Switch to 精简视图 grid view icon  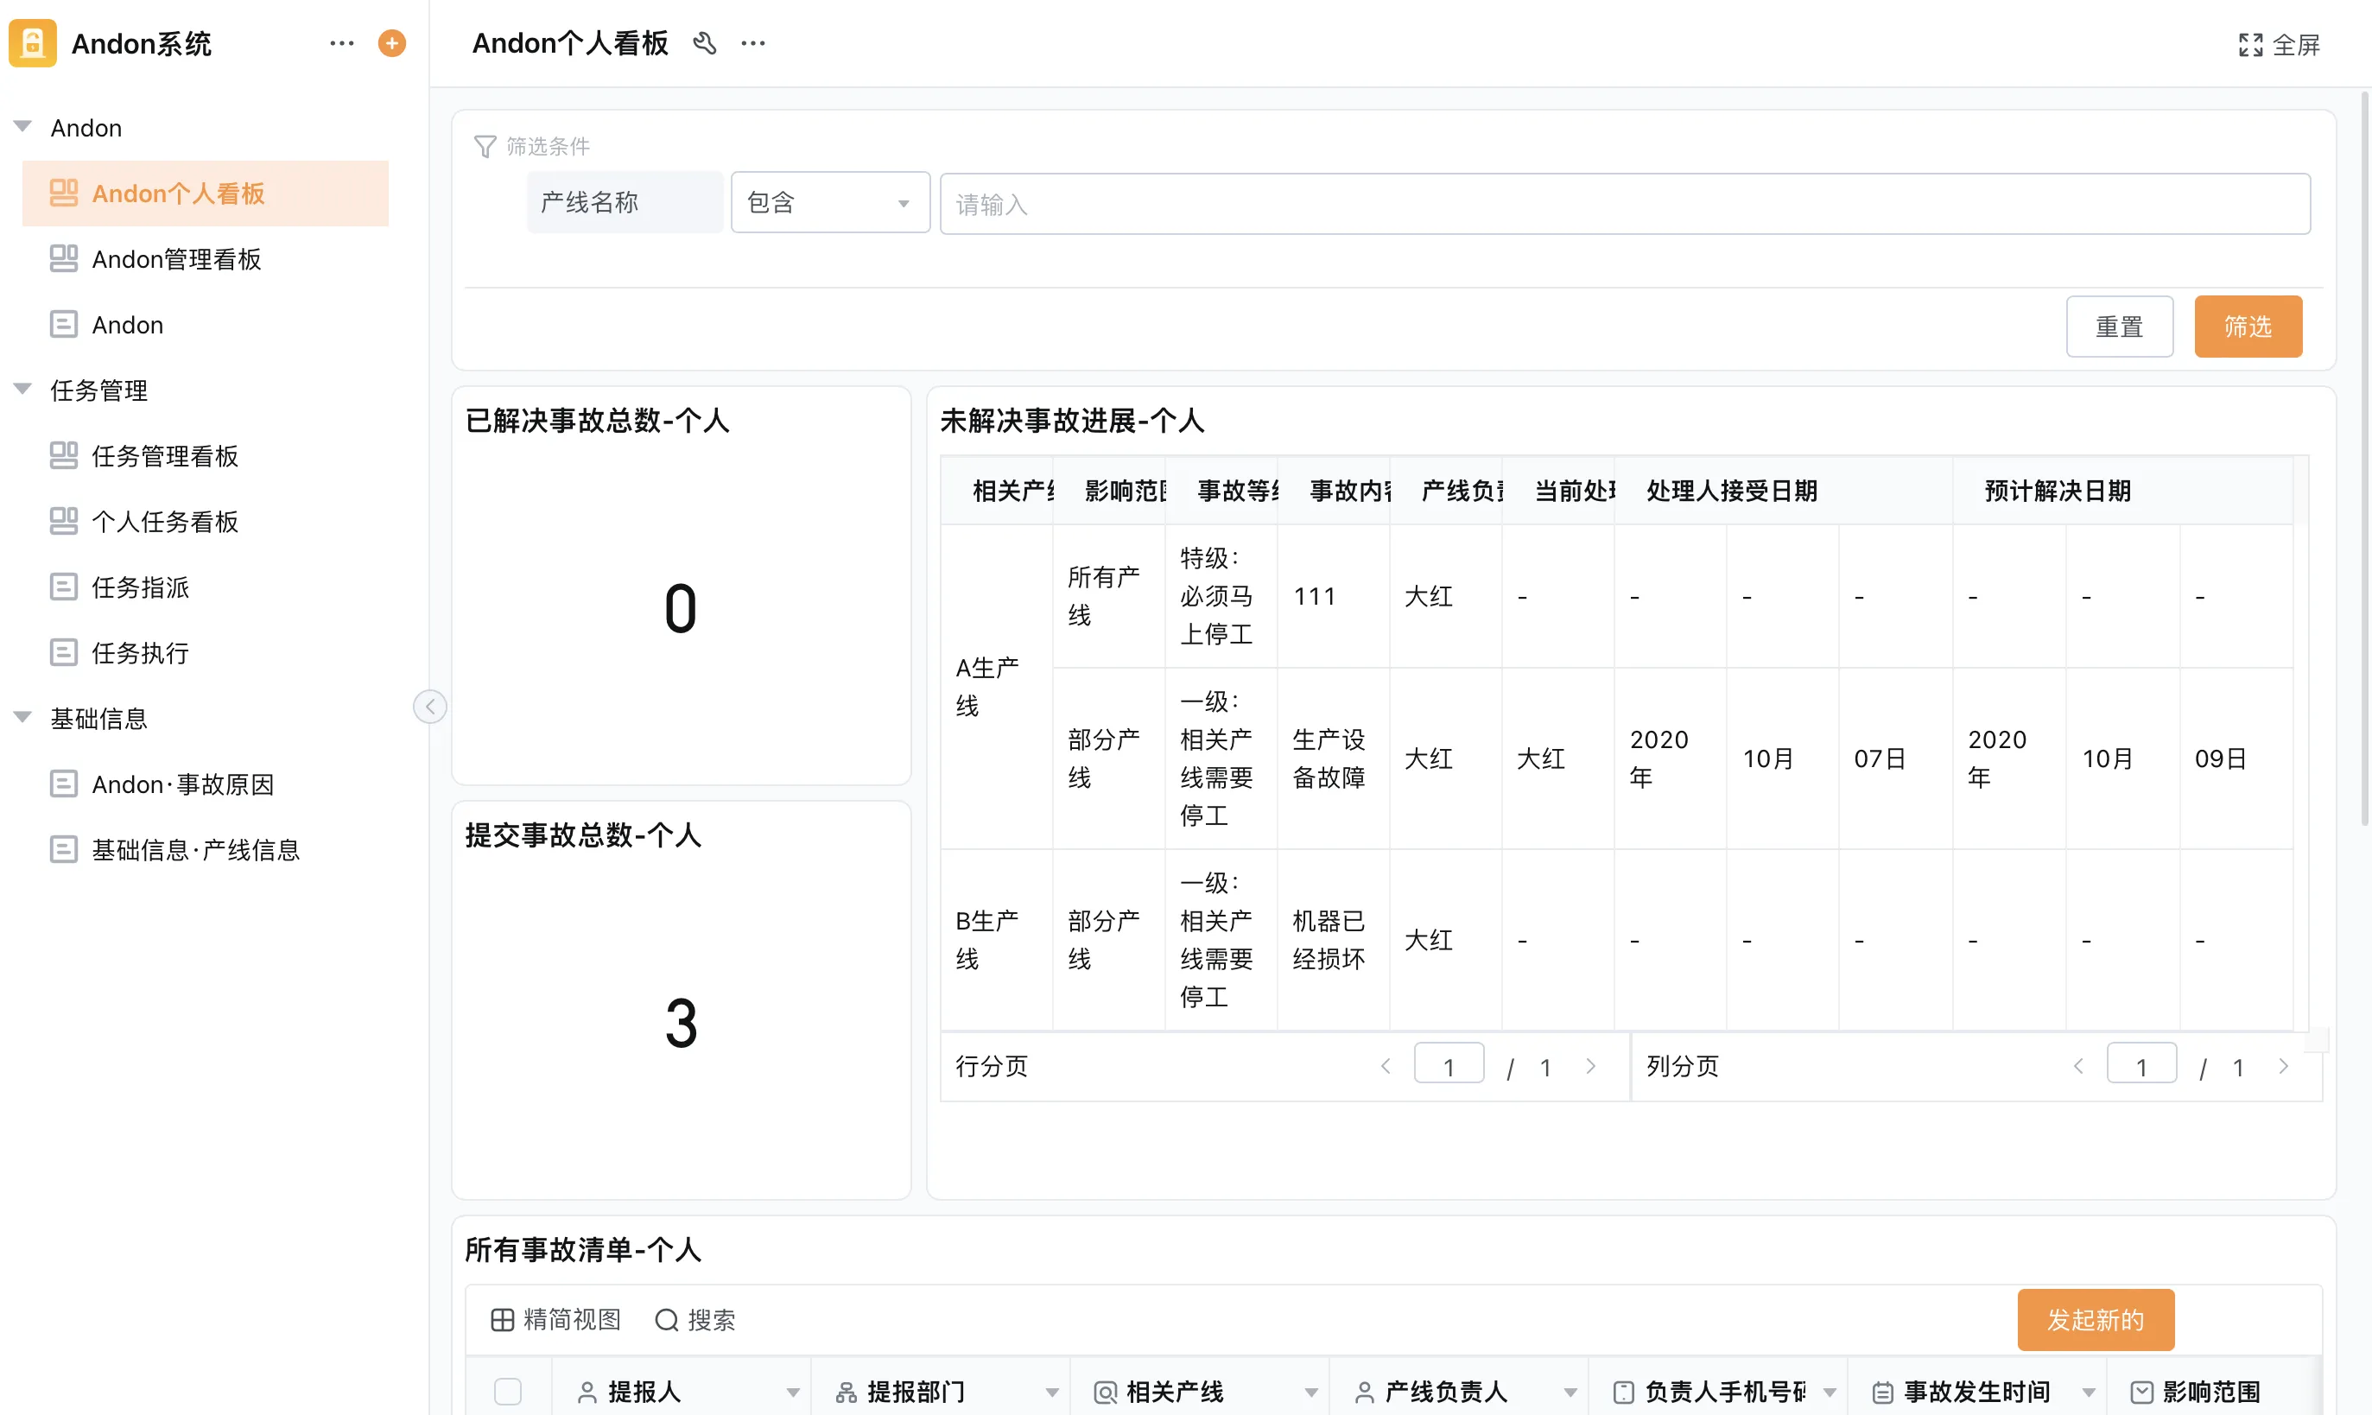(503, 1320)
